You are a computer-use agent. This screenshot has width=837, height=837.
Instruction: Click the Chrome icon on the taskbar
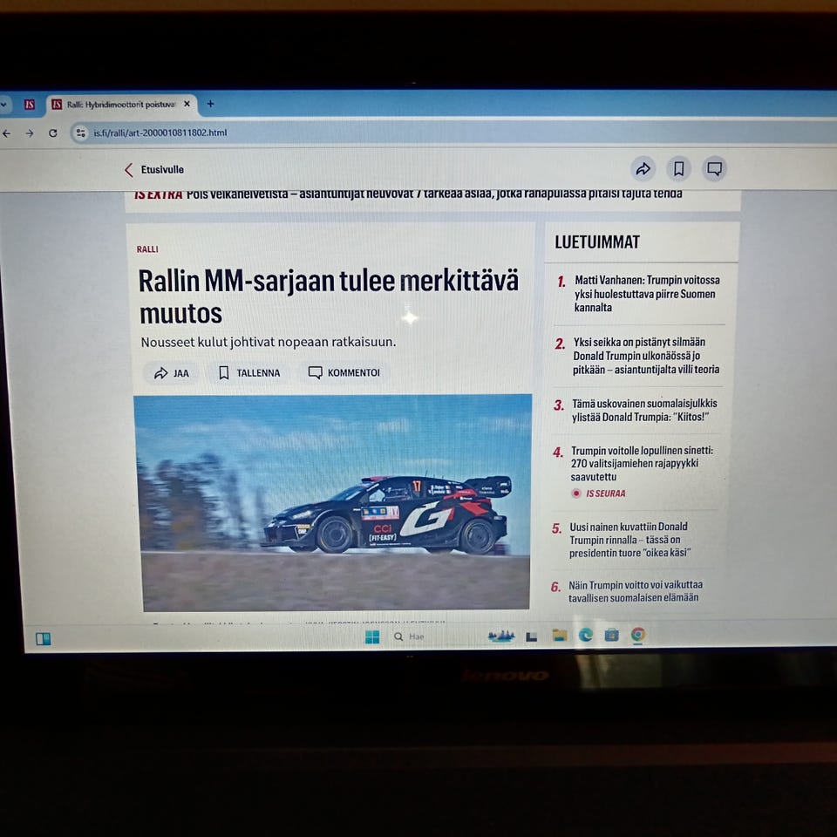638,634
